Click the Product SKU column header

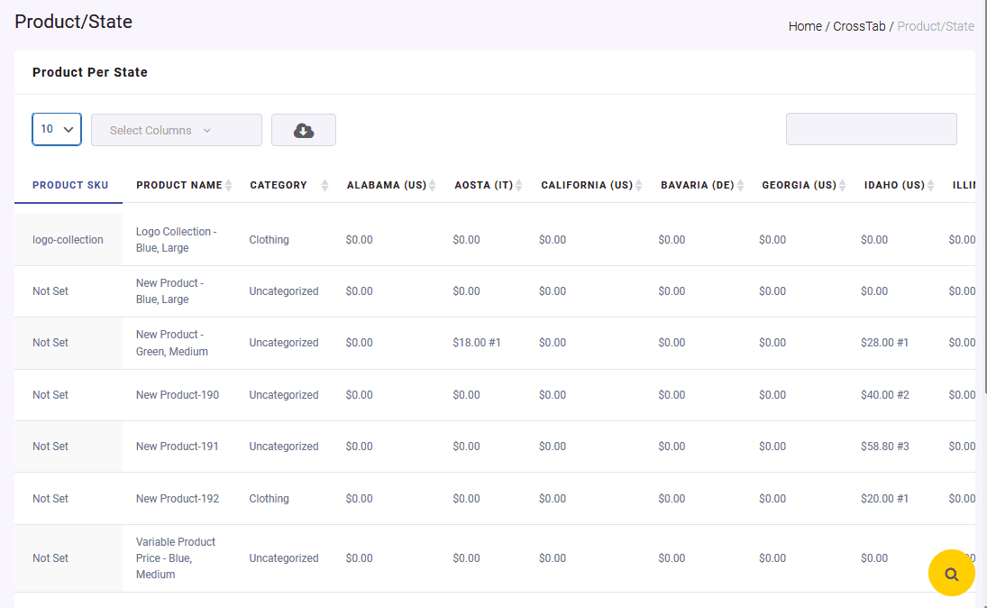pos(70,185)
